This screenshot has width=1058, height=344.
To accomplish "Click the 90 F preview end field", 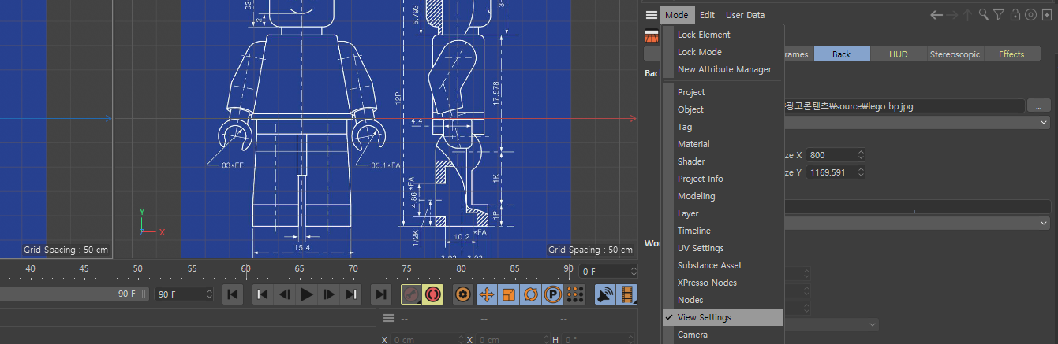I will (x=184, y=294).
